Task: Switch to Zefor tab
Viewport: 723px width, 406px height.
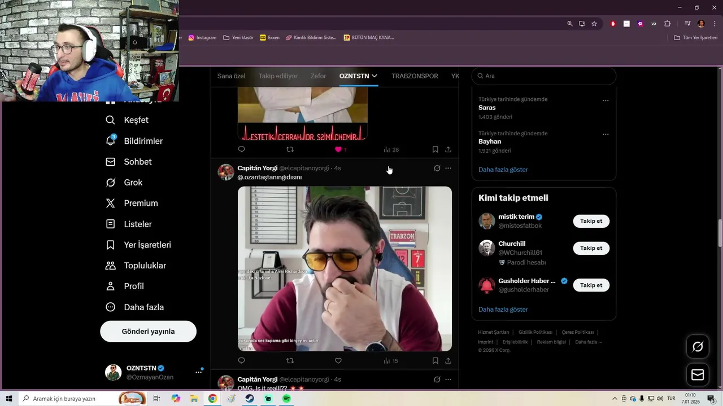Action: 318,76
